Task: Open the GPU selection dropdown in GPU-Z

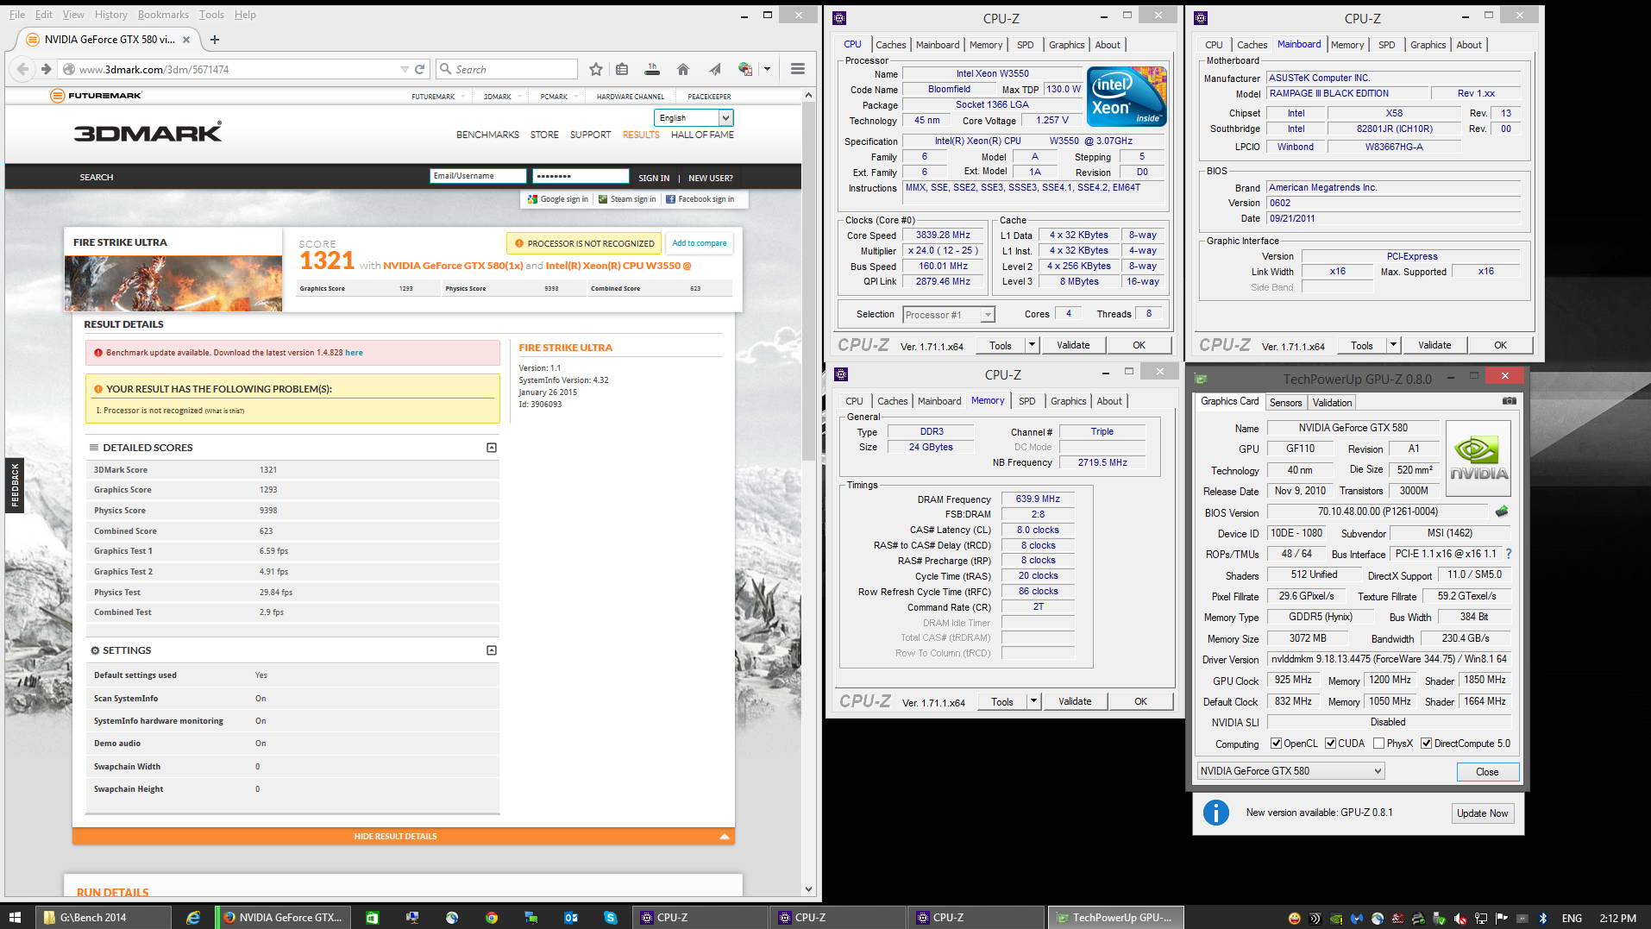Action: coord(1290,771)
